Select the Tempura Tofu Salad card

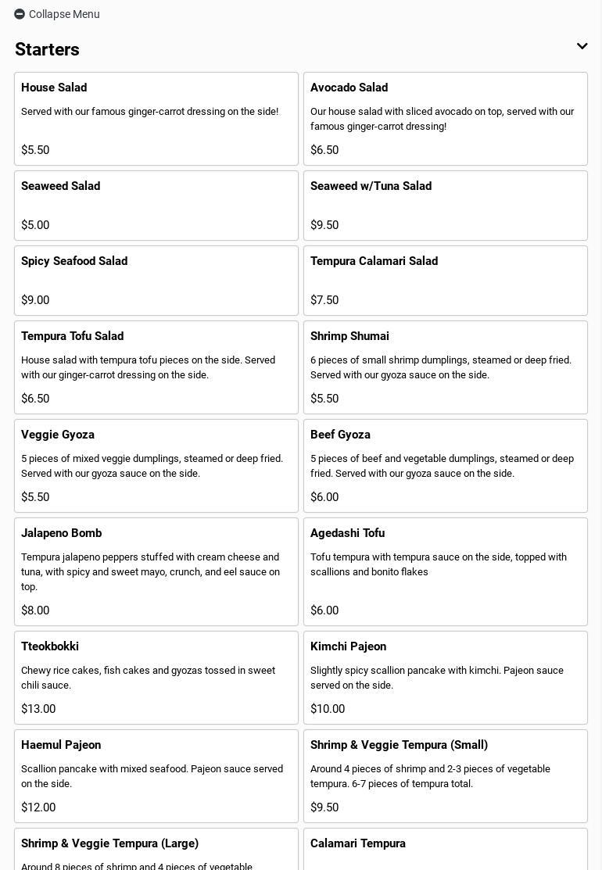(156, 367)
